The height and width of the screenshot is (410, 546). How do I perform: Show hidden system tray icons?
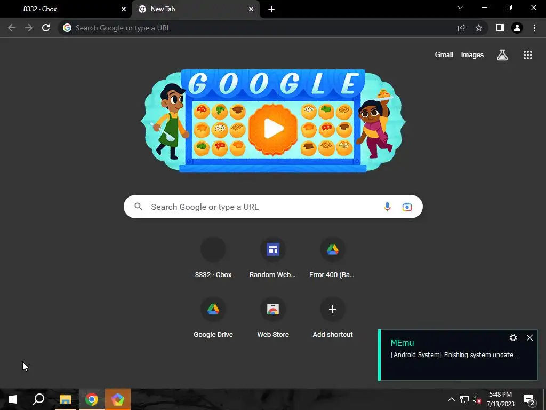(x=451, y=399)
